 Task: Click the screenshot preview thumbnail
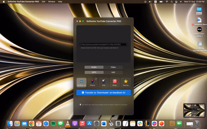194,110
